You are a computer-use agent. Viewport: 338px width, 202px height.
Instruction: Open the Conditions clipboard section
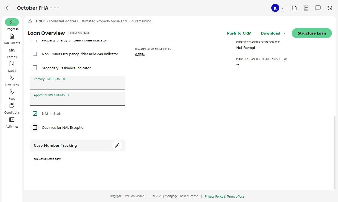12,108
